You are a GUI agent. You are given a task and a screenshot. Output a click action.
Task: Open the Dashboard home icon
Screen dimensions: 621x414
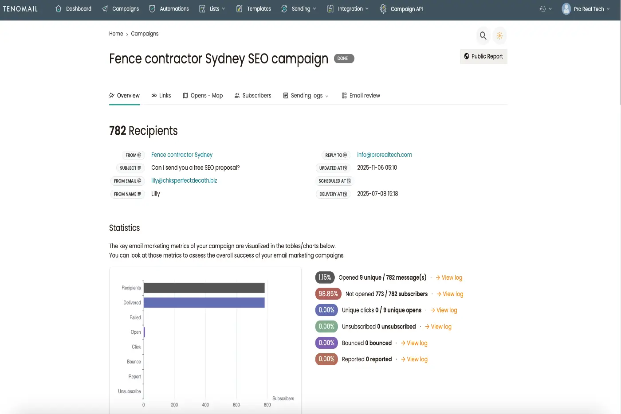point(59,9)
